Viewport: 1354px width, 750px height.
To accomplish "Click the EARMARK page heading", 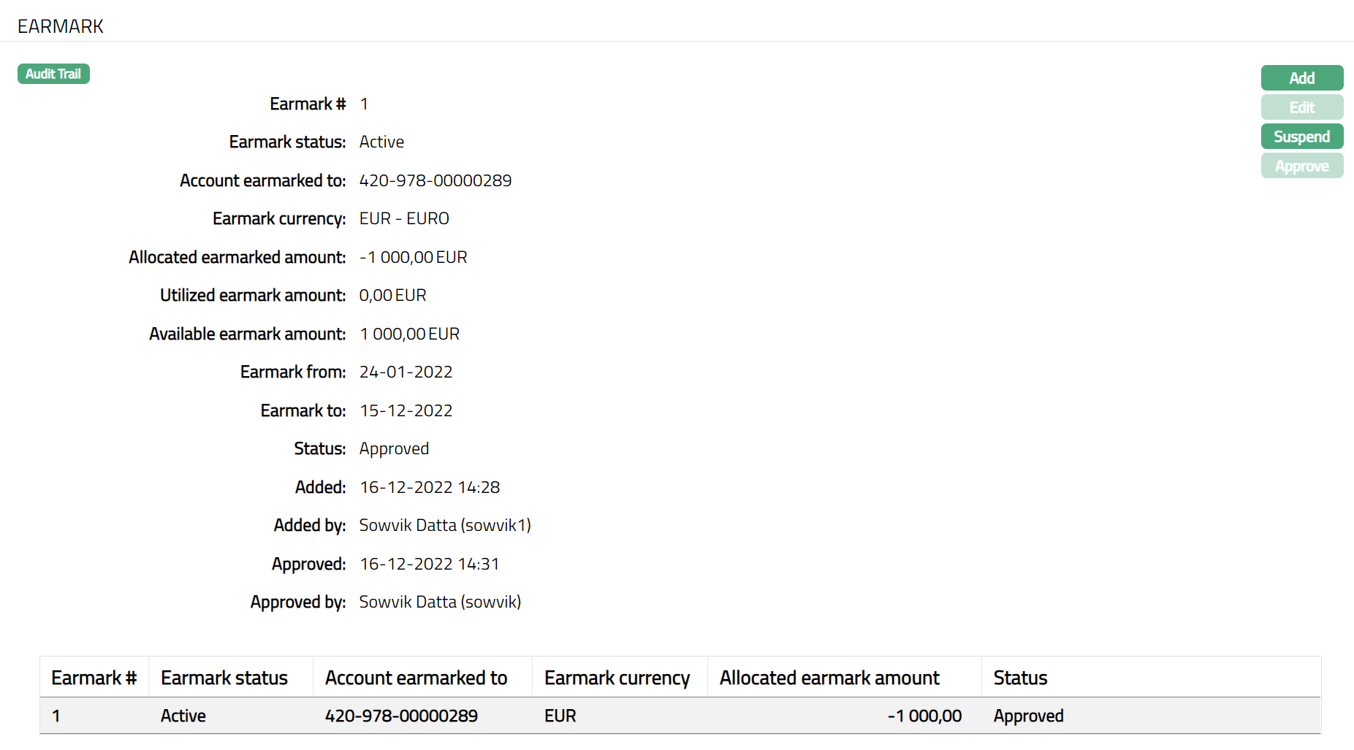I will (61, 26).
